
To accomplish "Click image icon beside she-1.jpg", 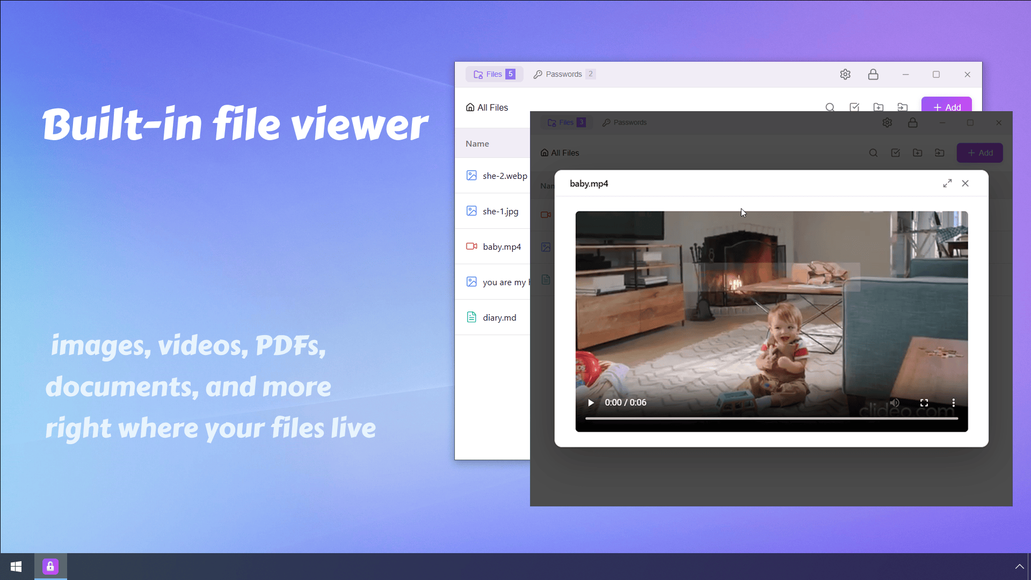I will (471, 211).
